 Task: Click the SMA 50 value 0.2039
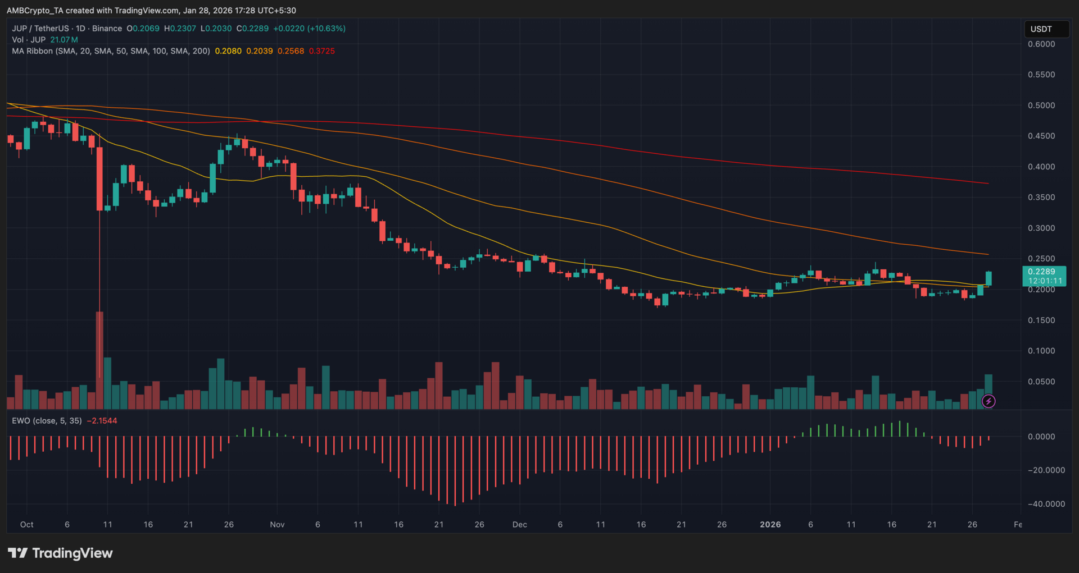(260, 51)
